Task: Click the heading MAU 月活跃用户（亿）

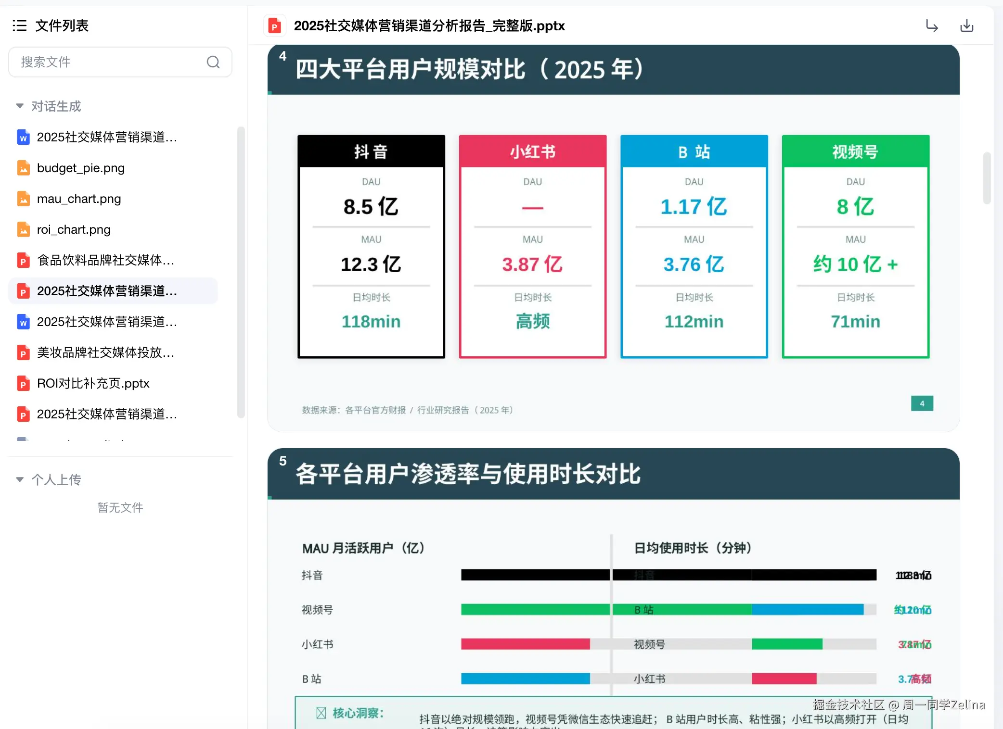Action: tap(363, 548)
